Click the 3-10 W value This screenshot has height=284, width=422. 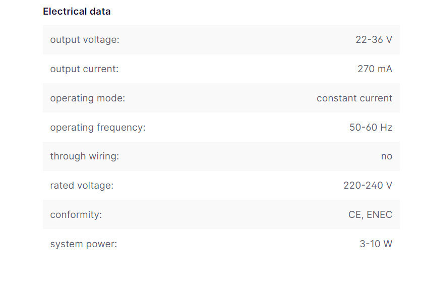(x=376, y=244)
